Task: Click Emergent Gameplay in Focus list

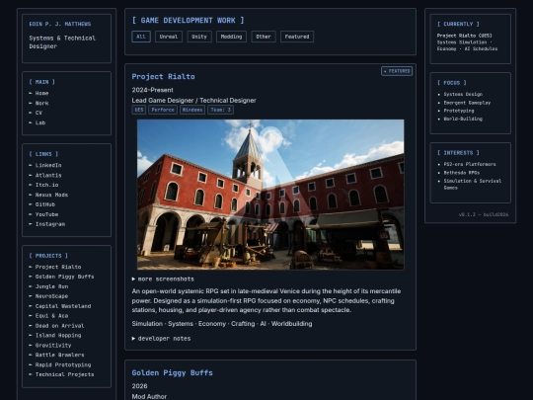Action: pyautogui.click(x=467, y=103)
